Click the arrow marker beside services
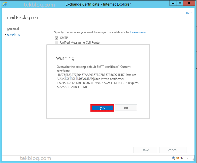Image resolution: width=197 pixels, height=163 pixels. 5,35
